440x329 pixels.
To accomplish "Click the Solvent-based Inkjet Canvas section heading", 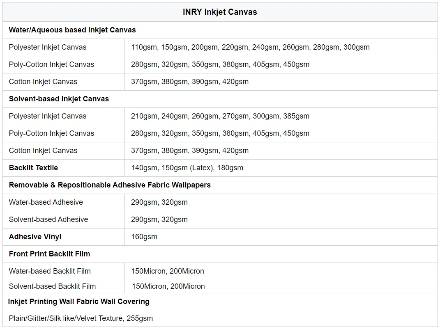I will coord(59,99).
